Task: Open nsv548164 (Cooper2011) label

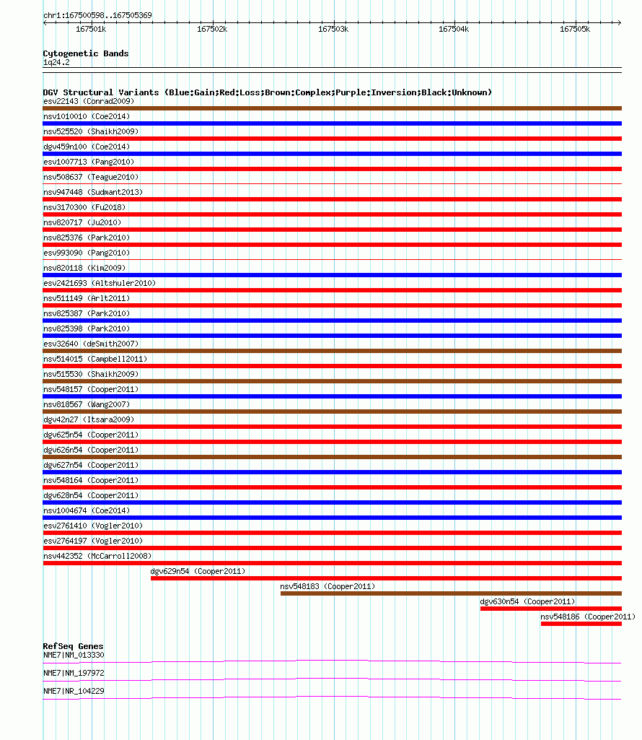Action: point(91,480)
